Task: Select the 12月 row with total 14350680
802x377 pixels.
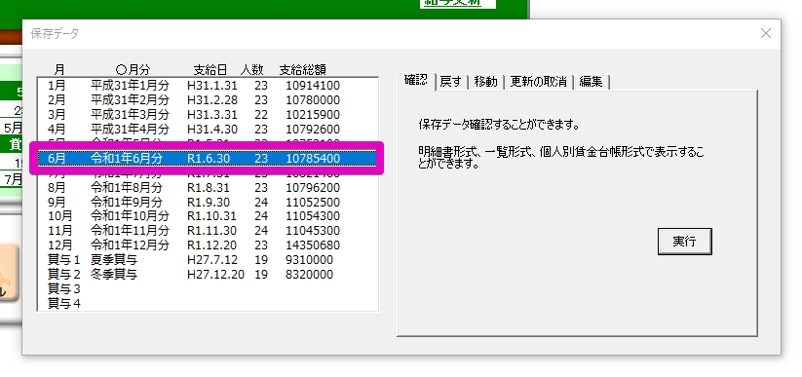Action: pos(208,245)
